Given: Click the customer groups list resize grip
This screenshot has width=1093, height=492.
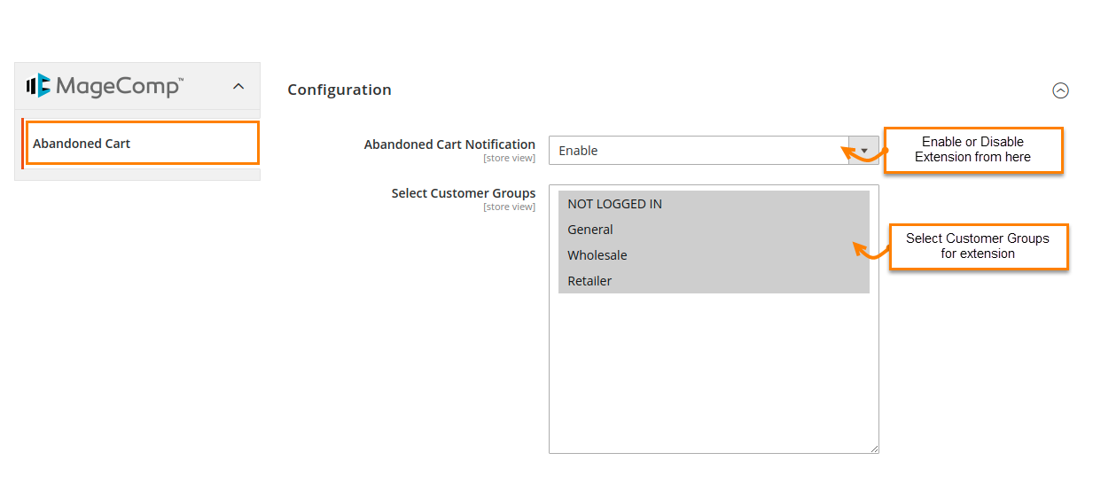Looking at the screenshot, I should point(874,449).
